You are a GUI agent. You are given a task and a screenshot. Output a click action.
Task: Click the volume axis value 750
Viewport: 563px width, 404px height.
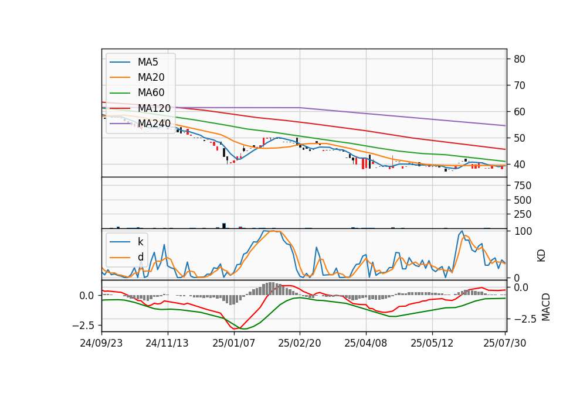tap(523, 186)
